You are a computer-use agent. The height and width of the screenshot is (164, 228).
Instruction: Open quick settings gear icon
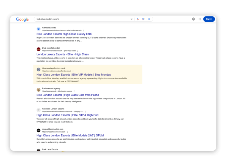coord(194,19)
